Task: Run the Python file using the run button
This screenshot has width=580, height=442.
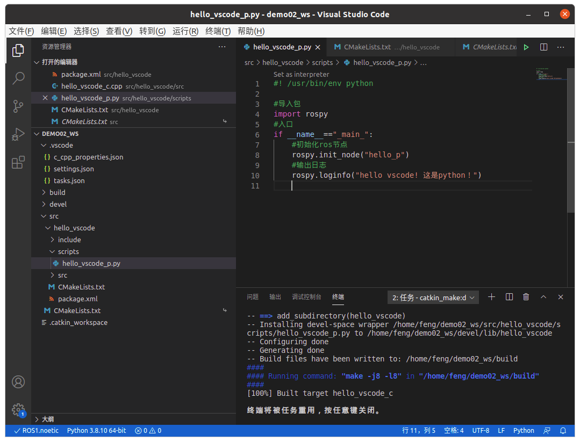Action: click(526, 47)
